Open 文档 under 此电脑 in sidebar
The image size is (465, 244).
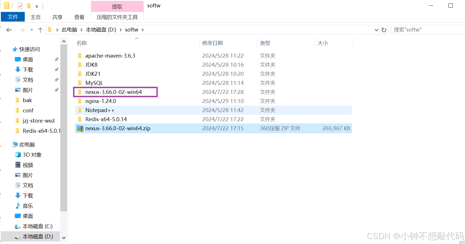pos(28,186)
